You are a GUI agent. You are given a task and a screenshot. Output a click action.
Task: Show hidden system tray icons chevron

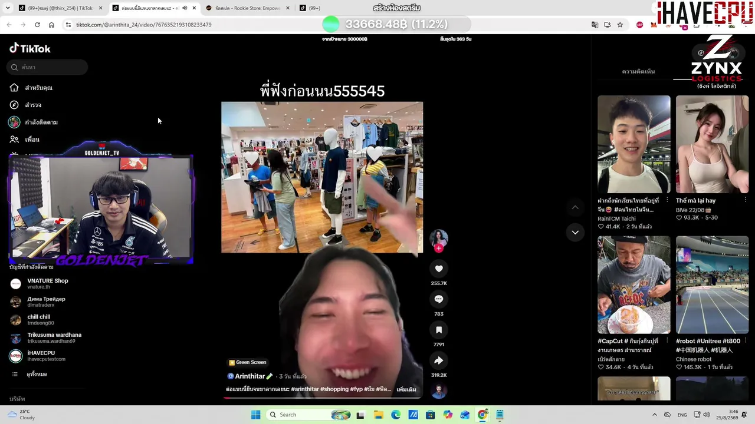(x=654, y=415)
